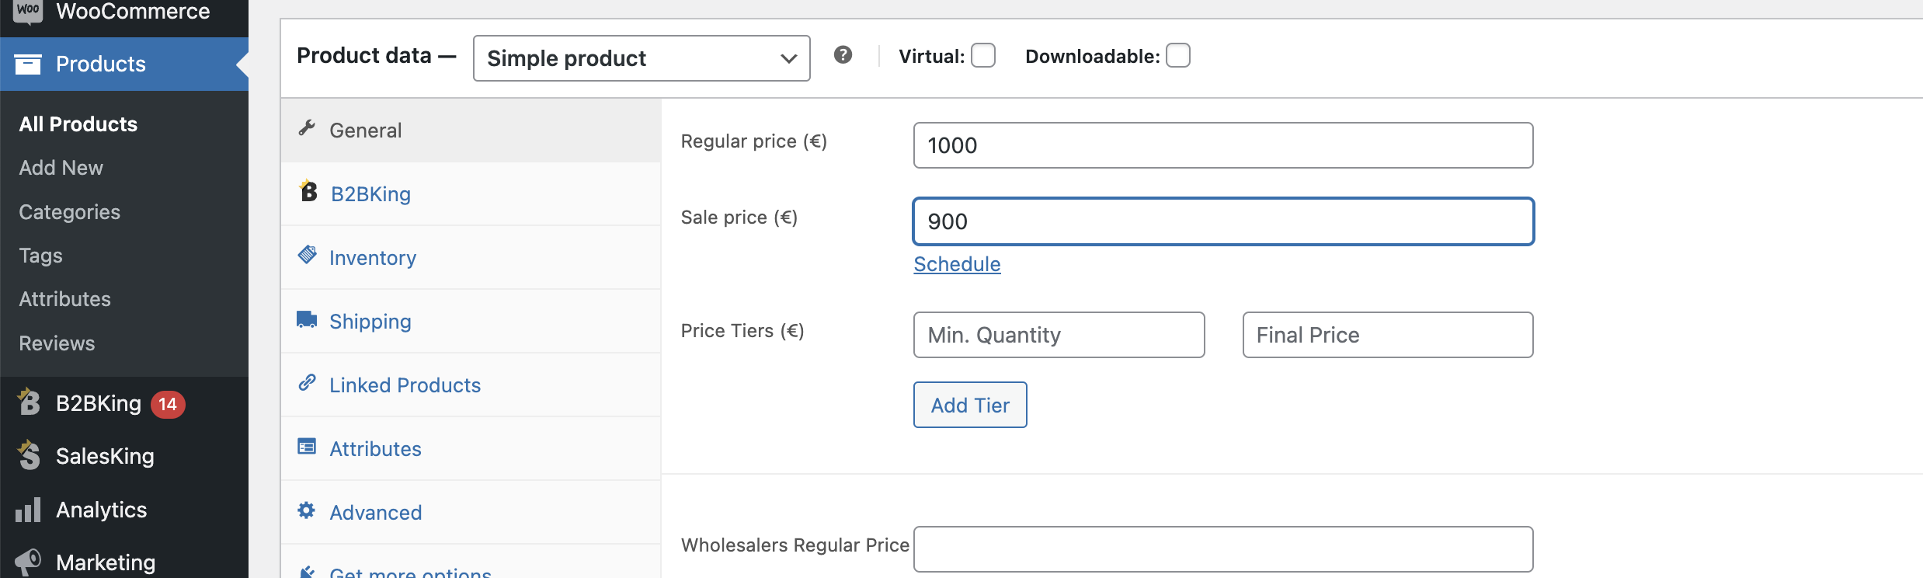
Task: Click the Products archive icon in sidebar
Action: pos(28,64)
